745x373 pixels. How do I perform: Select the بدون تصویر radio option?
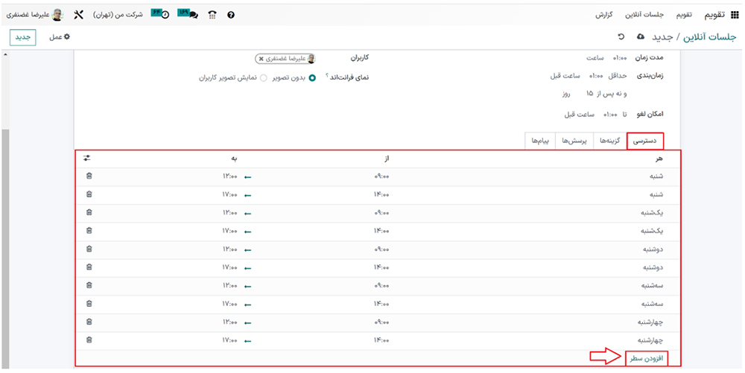(312, 78)
